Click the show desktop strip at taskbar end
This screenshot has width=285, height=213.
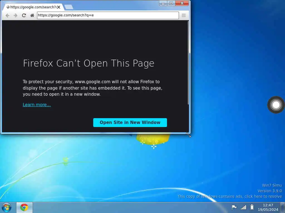[x=283, y=207]
